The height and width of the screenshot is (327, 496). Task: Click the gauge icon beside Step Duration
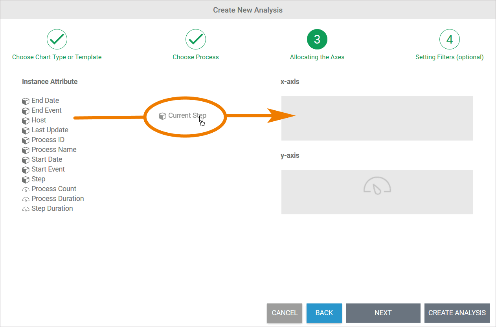(x=26, y=209)
